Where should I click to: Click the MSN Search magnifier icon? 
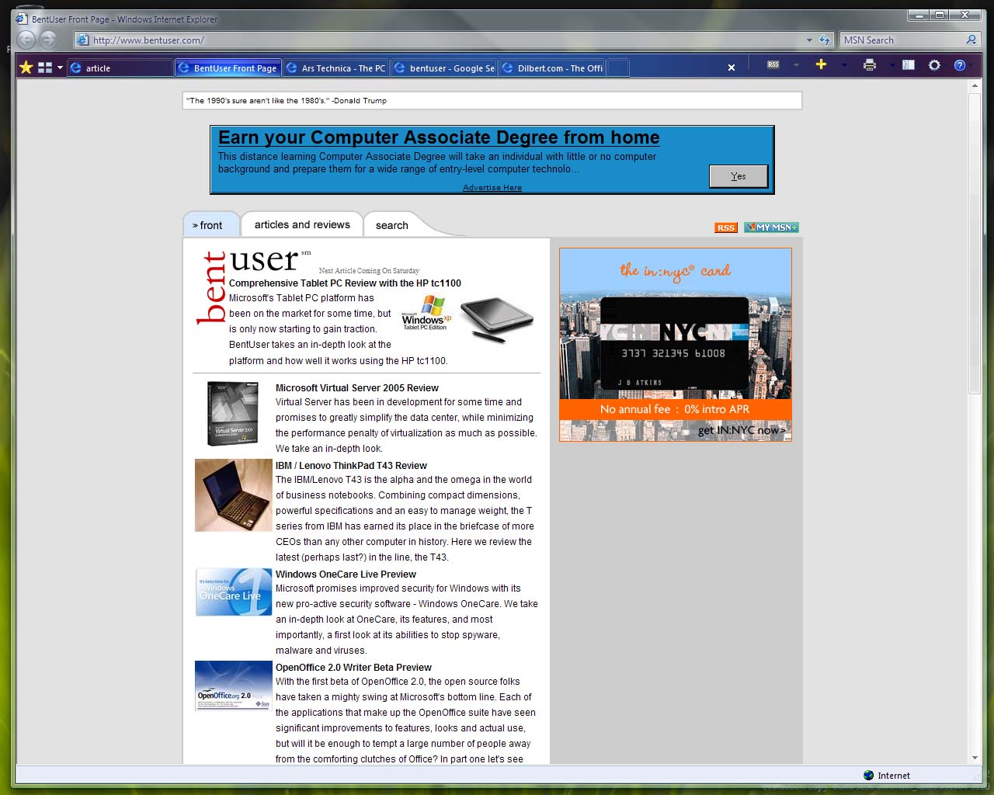971,40
